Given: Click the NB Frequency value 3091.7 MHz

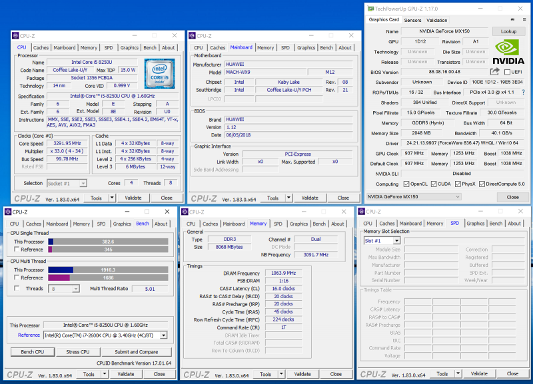Looking at the screenshot, I should [x=316, y=255].
